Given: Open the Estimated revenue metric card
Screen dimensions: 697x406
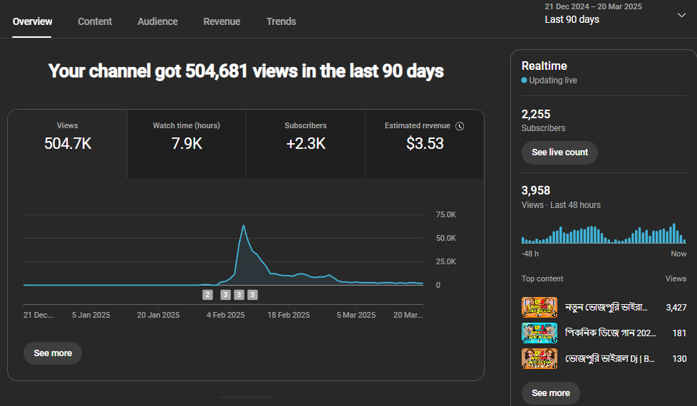Looking at the screenshot, I should pyautogui.click(x=425, y=143).
